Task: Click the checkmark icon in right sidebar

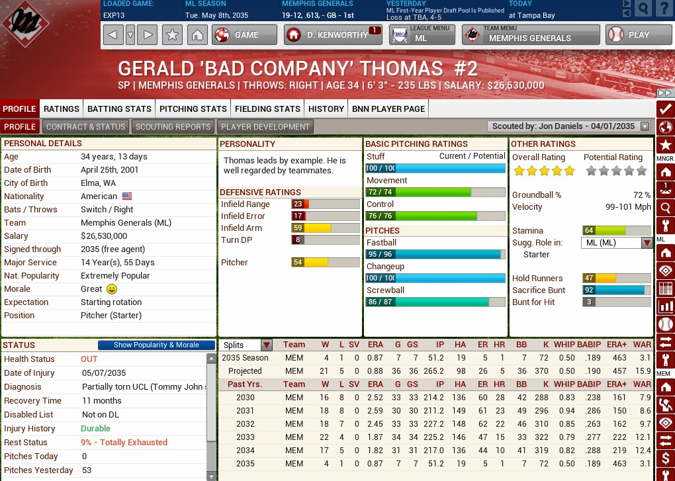Action: coord(665,109)
